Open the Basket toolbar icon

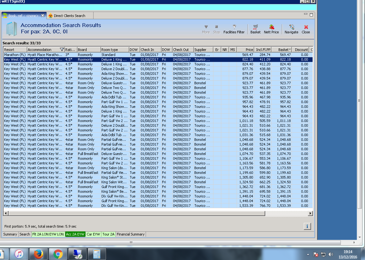click(255, 29)
